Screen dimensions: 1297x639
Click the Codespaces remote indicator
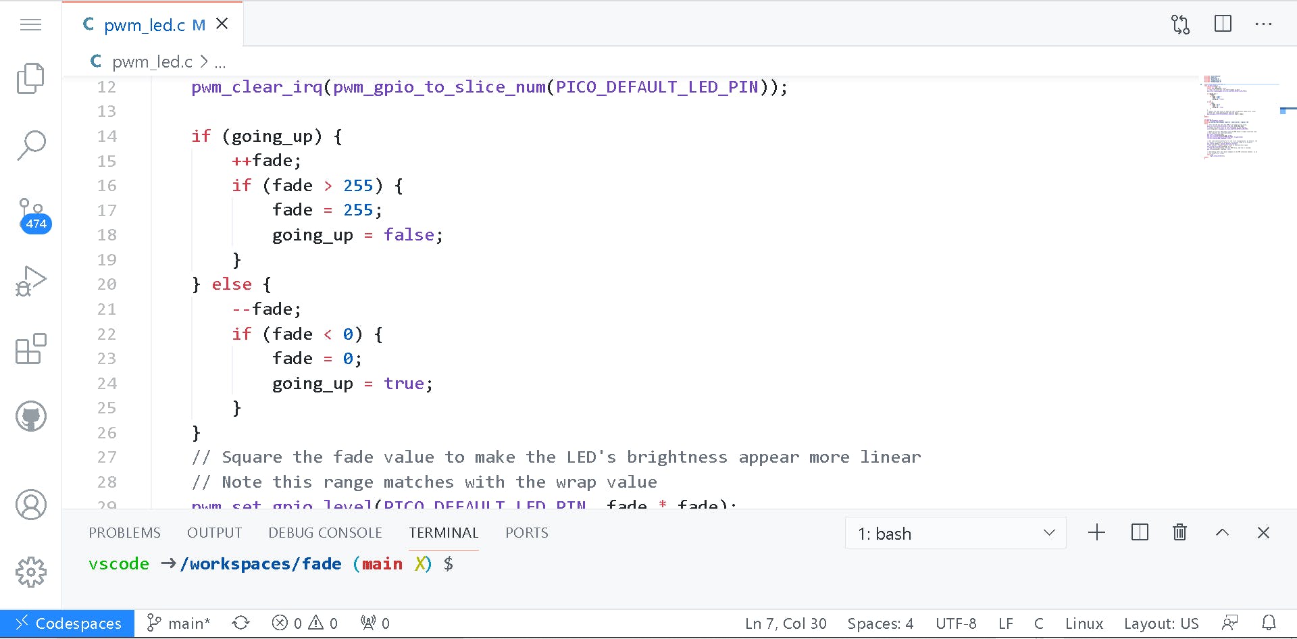(68, 623)
